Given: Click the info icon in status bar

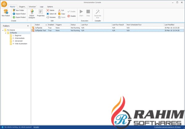Looking at the screenshot, I should [x=2, y=127].
